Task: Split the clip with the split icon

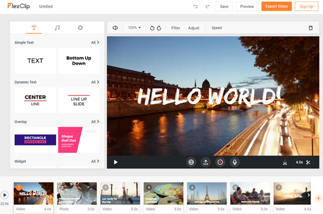Action: coord(285,163)
